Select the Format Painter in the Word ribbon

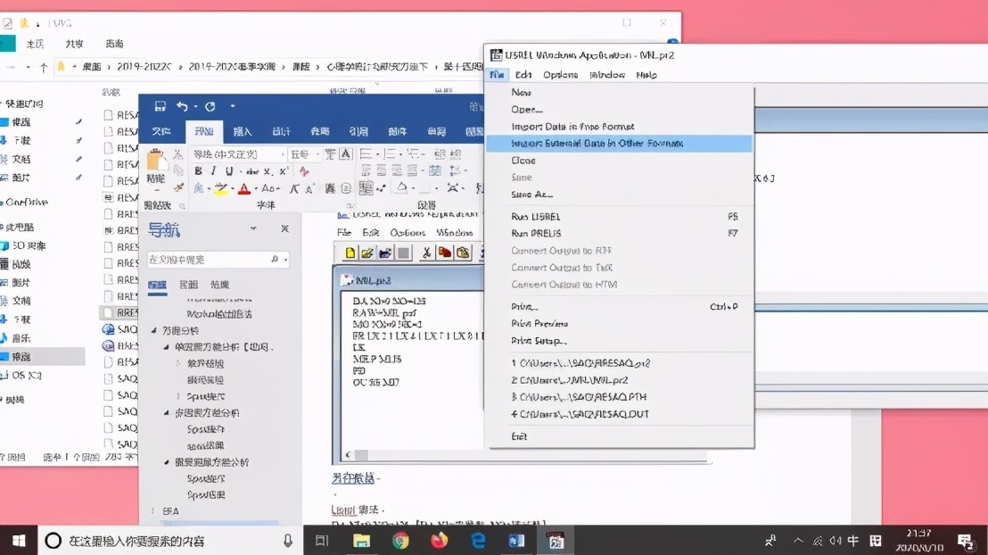coord(178,187)
